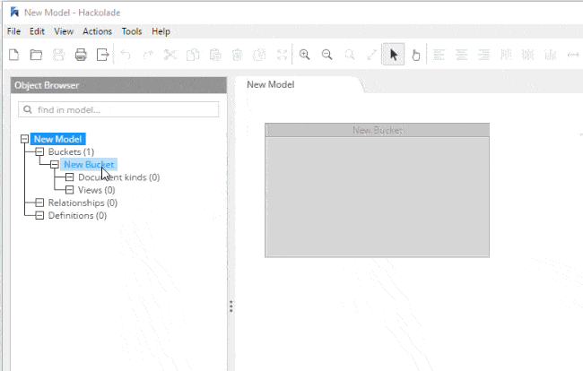Click the New Bucket header on canvas

(x=377, y=130)
